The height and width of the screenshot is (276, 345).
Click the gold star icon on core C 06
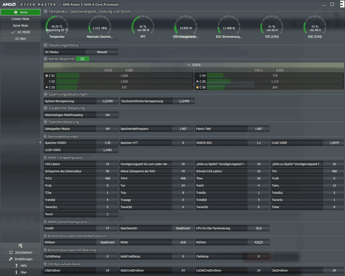pyautogui.click(x=197, y=87)
